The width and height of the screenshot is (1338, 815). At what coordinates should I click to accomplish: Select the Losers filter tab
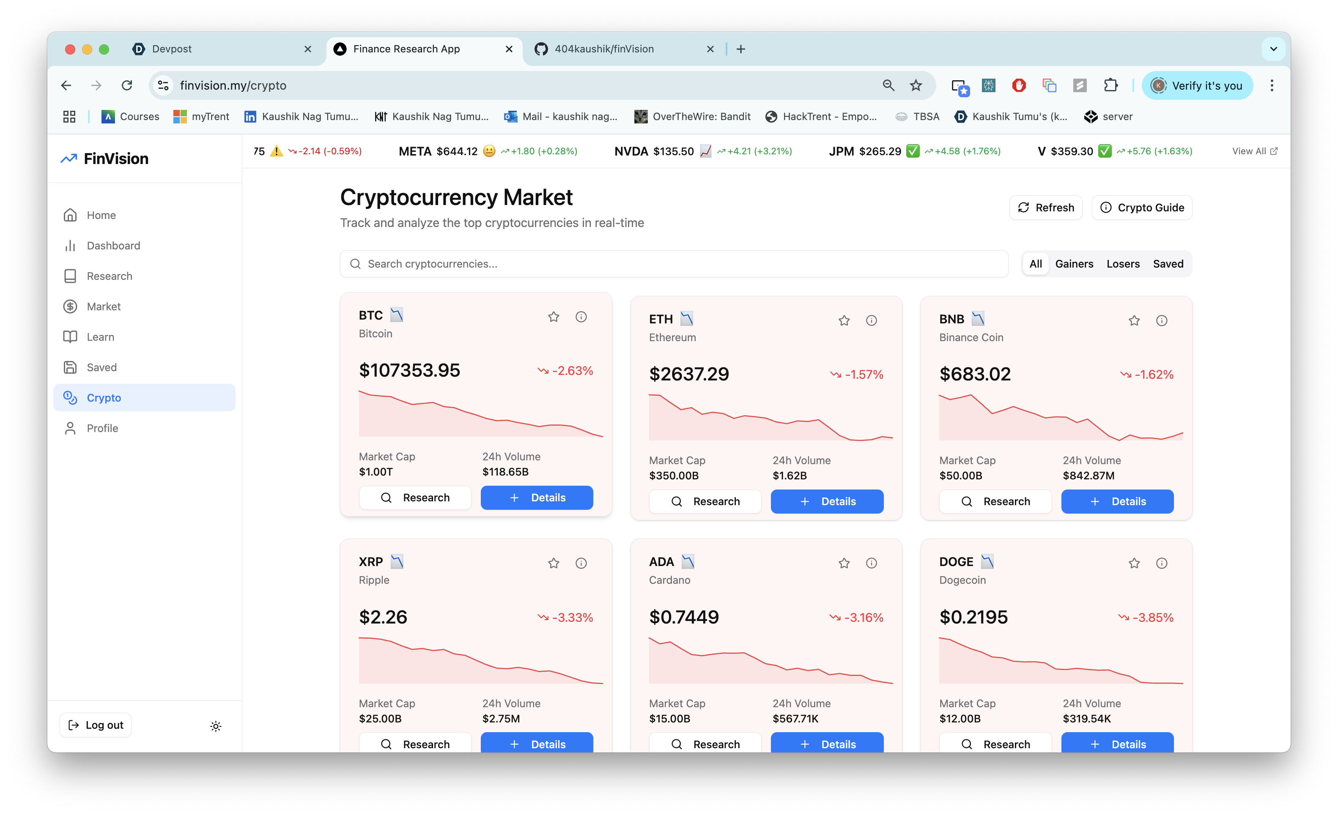point(1122,264)
